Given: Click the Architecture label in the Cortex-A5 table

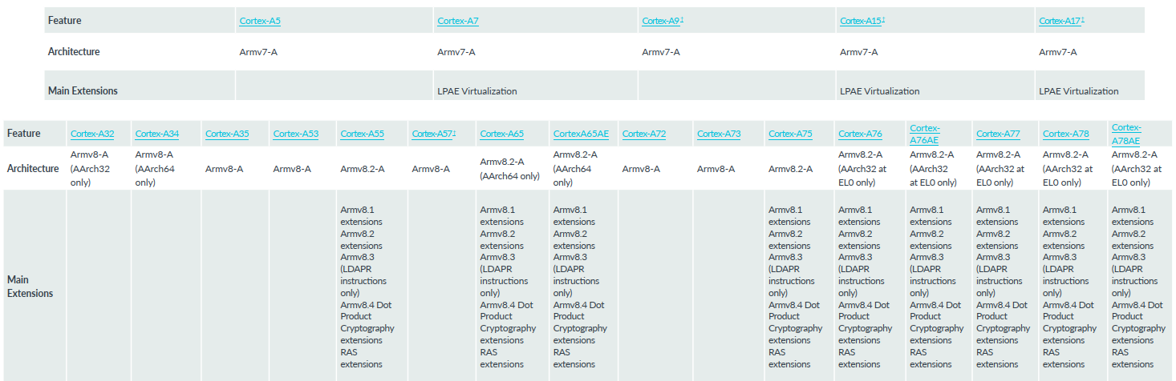Looking at the screenshot, I should (x=75, y=52).
